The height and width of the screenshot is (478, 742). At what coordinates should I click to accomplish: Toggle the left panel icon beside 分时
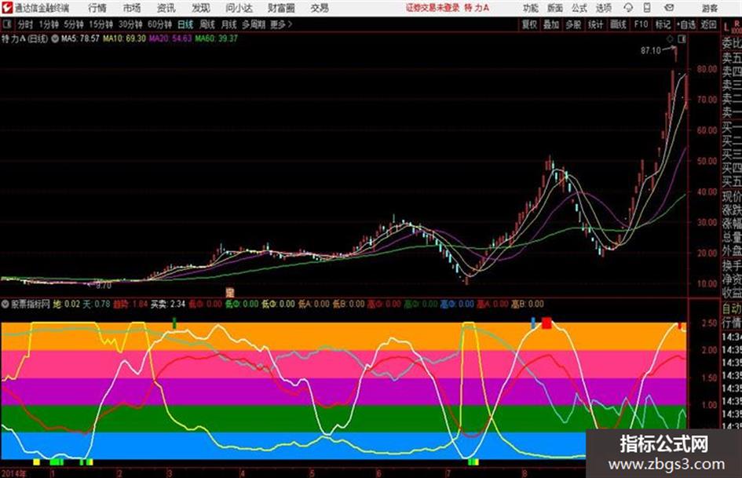(x=7, y=24)
